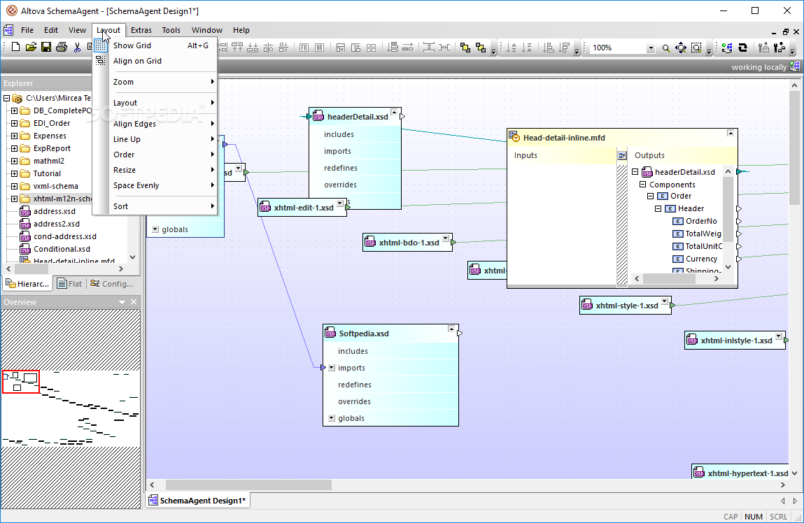Open the Tools menu
Image resolution: width=804 pixels, height=523 pixels.
click(171, 30)
